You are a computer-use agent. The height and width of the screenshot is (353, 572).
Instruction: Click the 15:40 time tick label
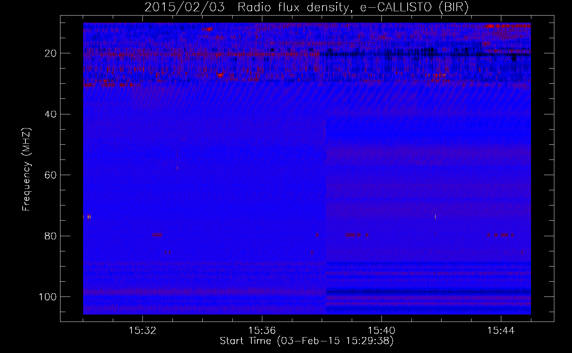(381, 330)
